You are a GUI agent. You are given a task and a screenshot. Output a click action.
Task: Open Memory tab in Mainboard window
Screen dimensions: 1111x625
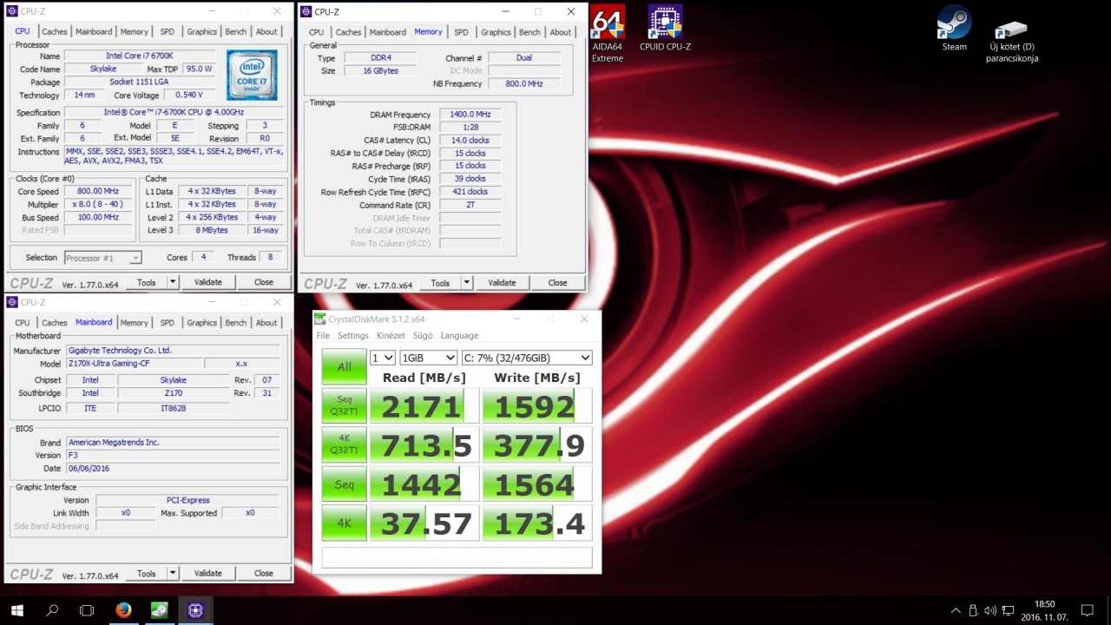(135, 322)
